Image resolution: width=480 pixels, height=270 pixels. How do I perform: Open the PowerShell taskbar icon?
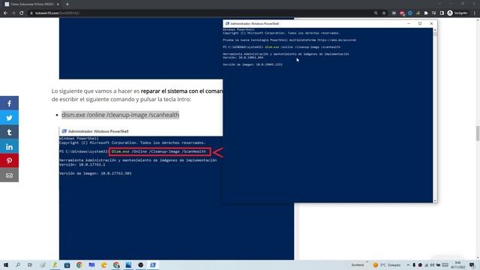tap(153, 265)
